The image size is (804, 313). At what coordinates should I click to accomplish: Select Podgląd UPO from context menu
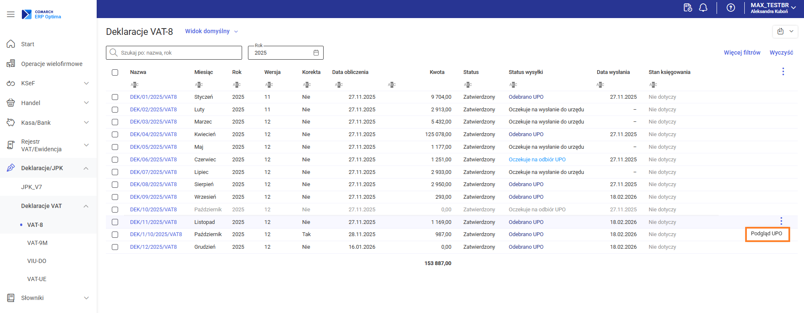767,234
